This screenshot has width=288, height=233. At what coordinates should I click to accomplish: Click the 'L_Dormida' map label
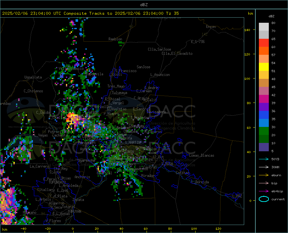200,182
